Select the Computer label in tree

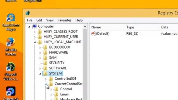[x=46, y=26]
